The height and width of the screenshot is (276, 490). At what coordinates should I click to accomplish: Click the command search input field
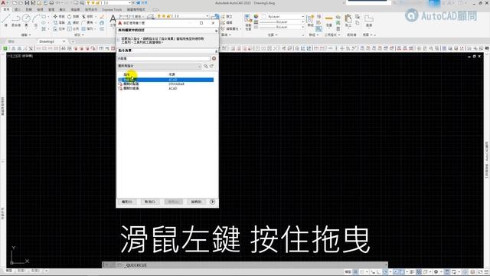[x=164, y=58]
